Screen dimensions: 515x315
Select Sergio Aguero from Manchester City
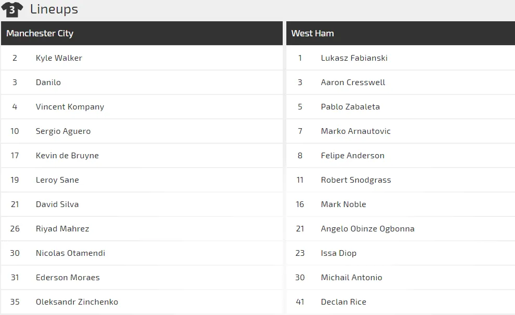(63, 131)
